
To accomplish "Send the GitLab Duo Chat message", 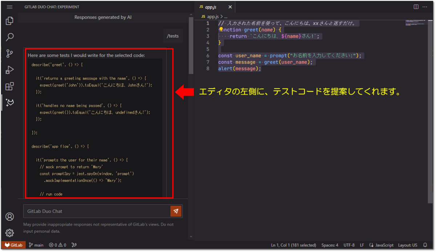I will pyautogui.click(x=176, y=211).
